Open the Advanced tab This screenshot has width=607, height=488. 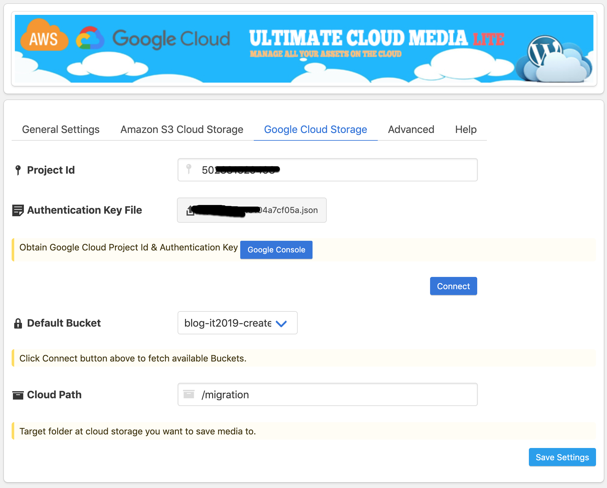(x=411, y=129)
